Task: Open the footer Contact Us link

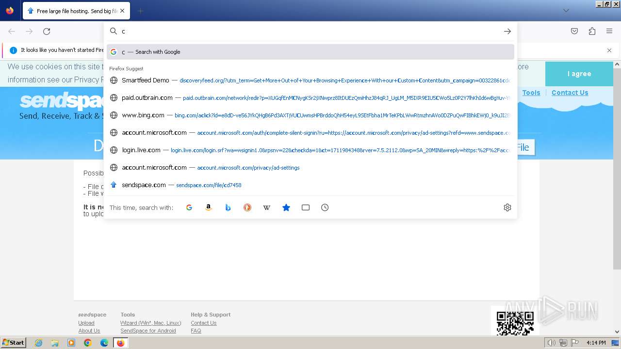Action: pos(204,323)
